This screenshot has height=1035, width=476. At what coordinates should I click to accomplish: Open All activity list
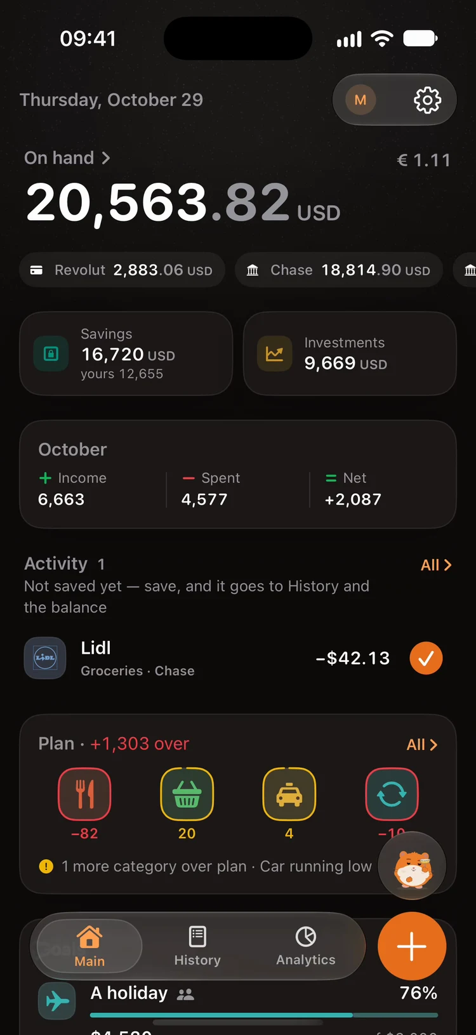pos(436,565)
